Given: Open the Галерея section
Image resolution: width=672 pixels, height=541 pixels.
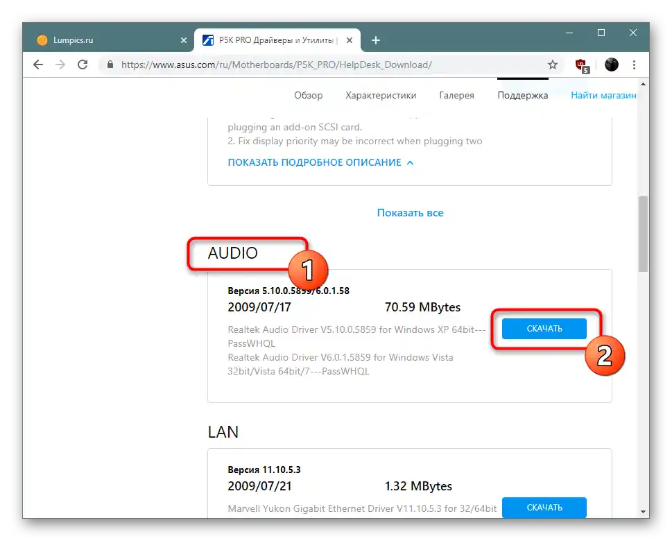Looking at the screenshot, I should click(x=456, y=95).
